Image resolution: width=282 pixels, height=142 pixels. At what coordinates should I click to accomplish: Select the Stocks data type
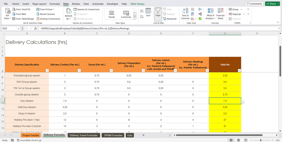click(x=112, y=14)
